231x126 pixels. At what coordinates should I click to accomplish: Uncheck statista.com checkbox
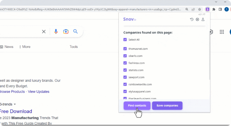[x=125, y=70]
